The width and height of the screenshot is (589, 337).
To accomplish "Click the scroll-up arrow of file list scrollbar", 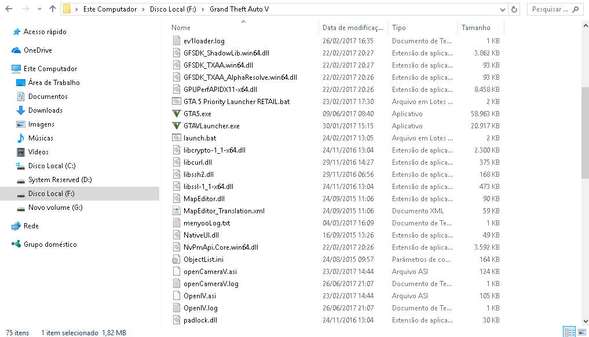I will pyautogui.click(x=586, y=26).
